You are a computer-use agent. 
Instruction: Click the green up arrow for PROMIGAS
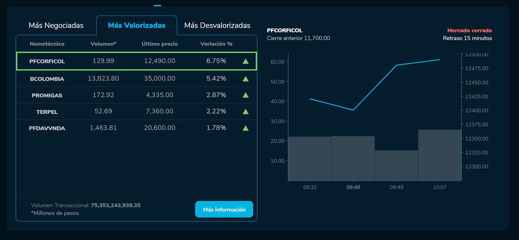(x=245, y=95)
